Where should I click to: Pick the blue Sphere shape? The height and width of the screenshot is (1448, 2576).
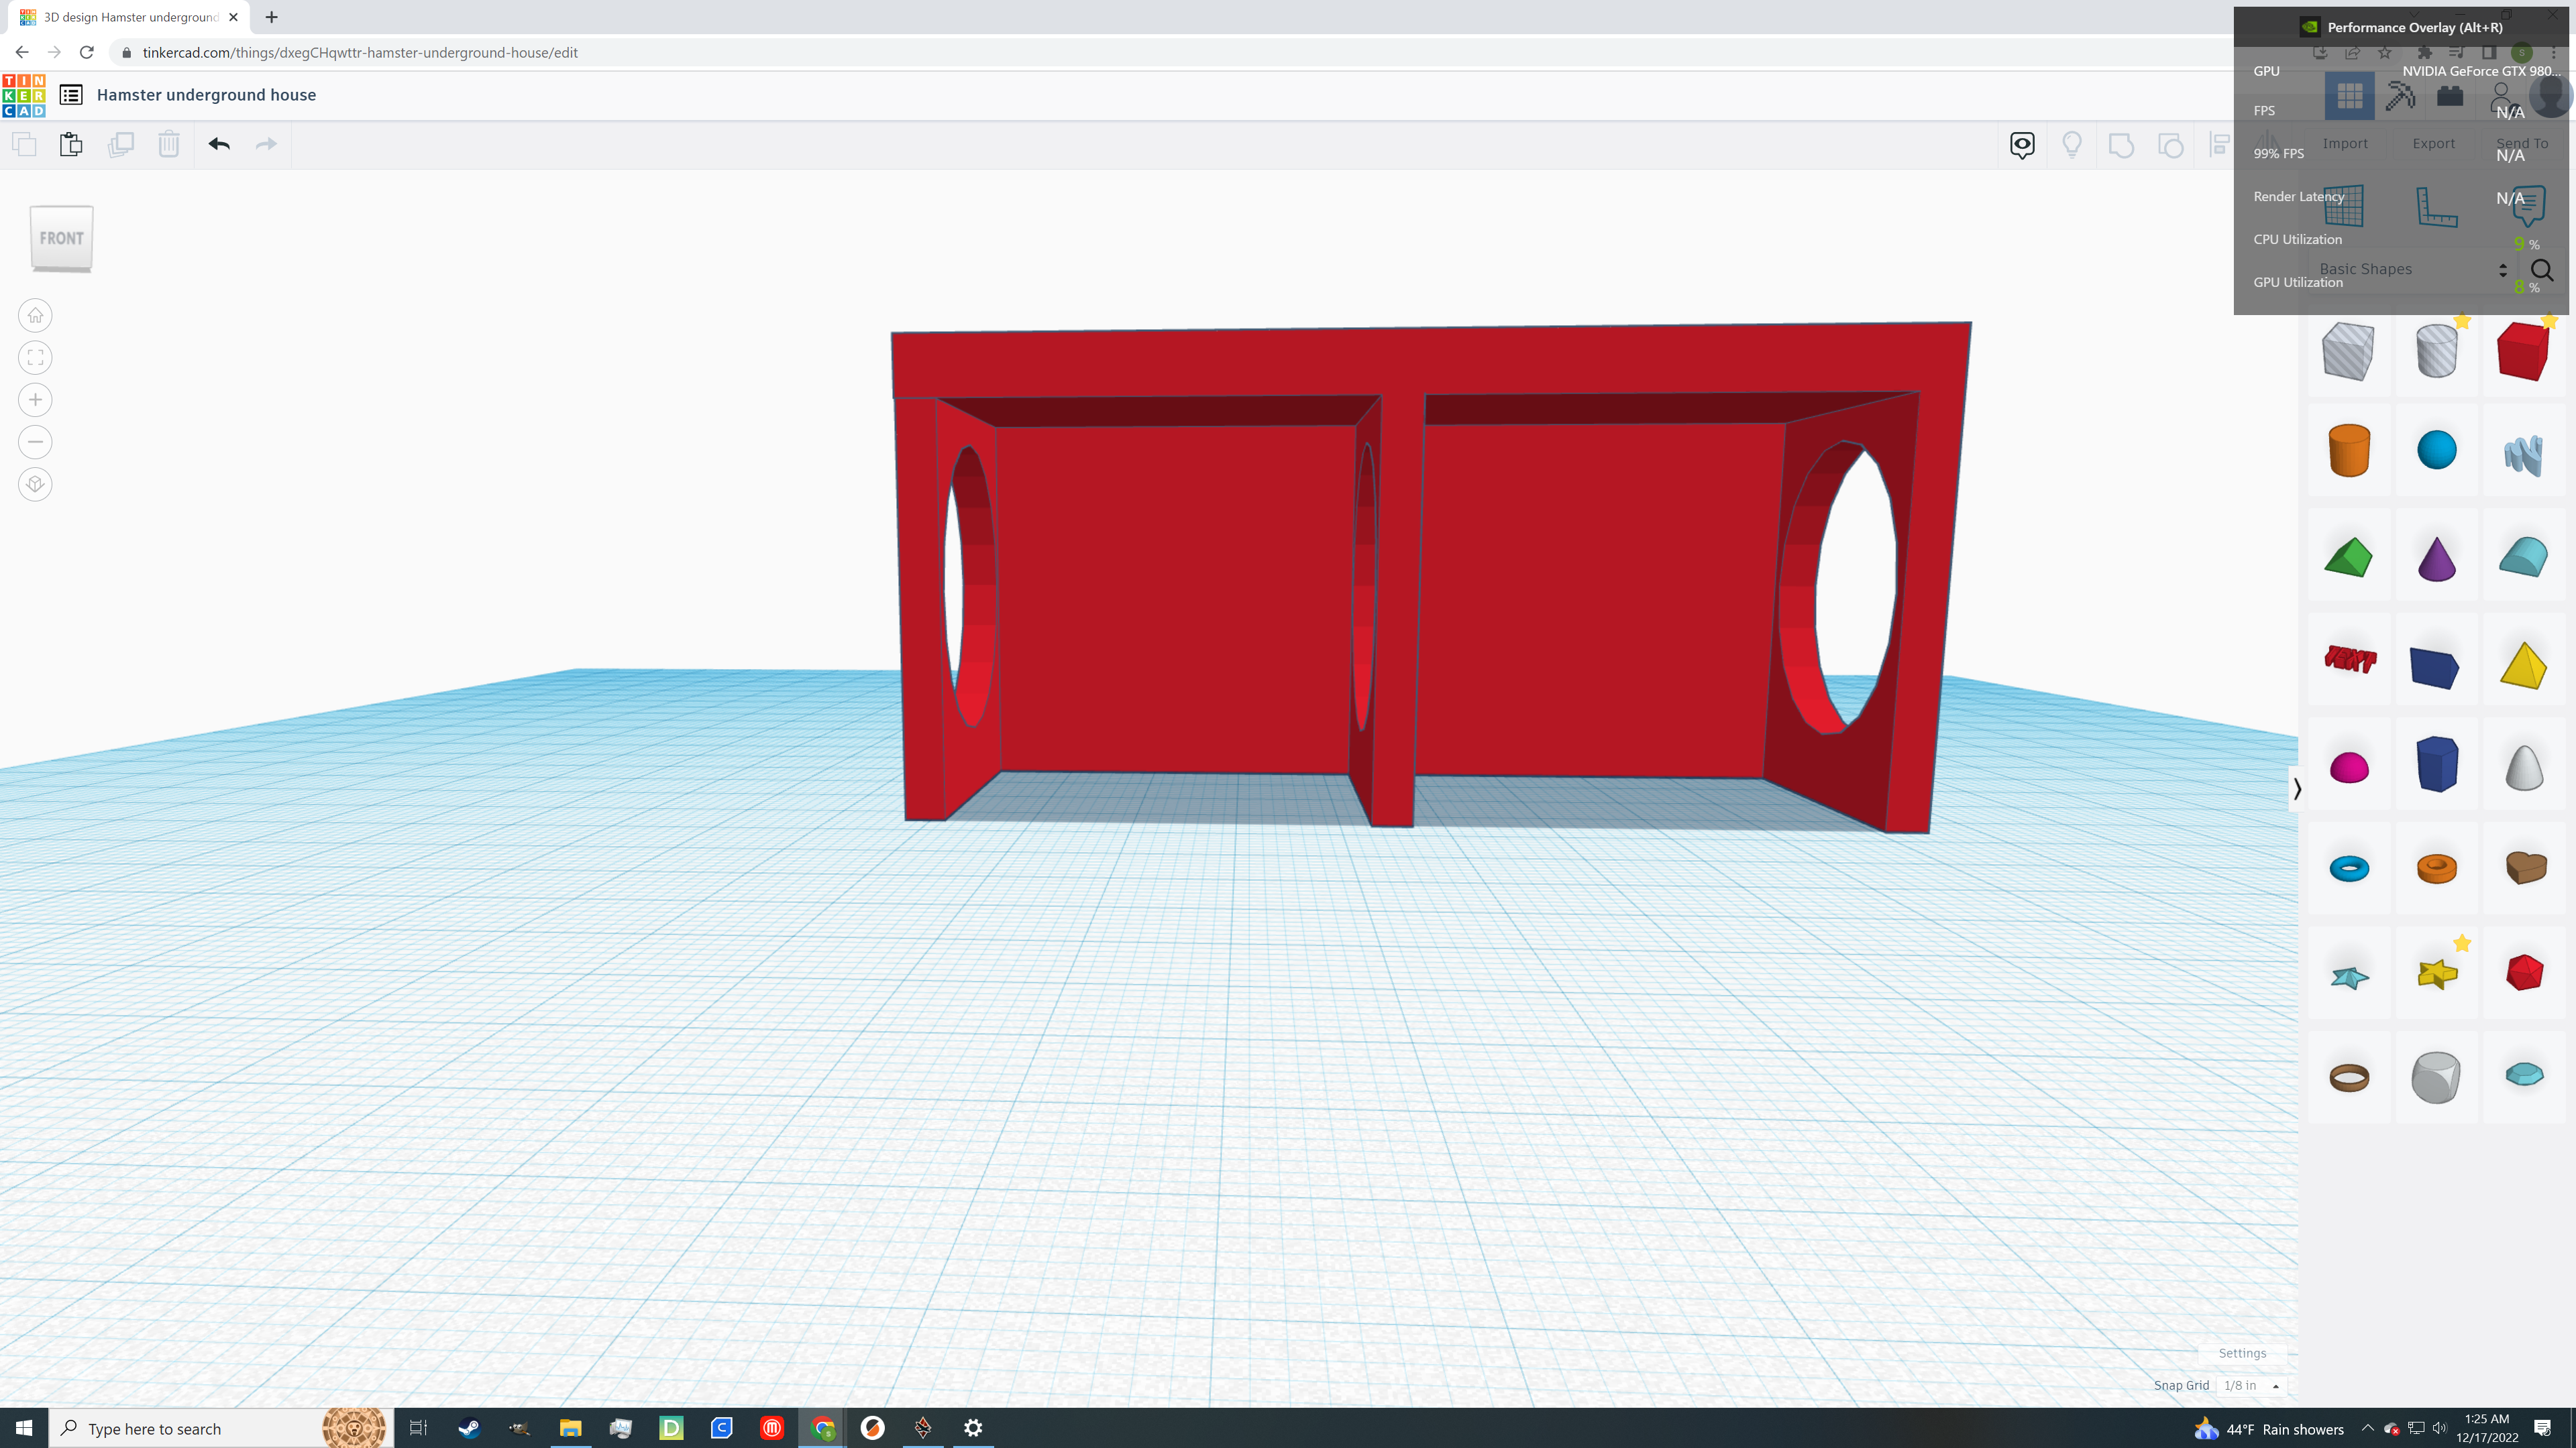tap(2436, 450)
